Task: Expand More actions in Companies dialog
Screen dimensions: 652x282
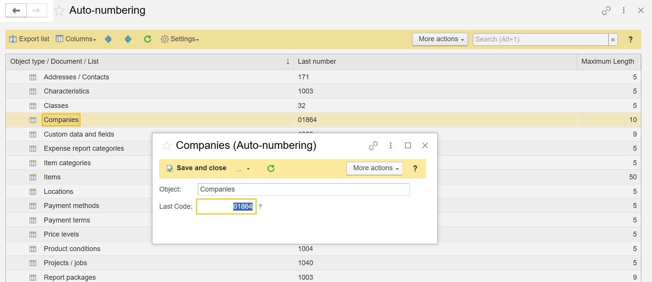Action: click(x=374, y=168)
